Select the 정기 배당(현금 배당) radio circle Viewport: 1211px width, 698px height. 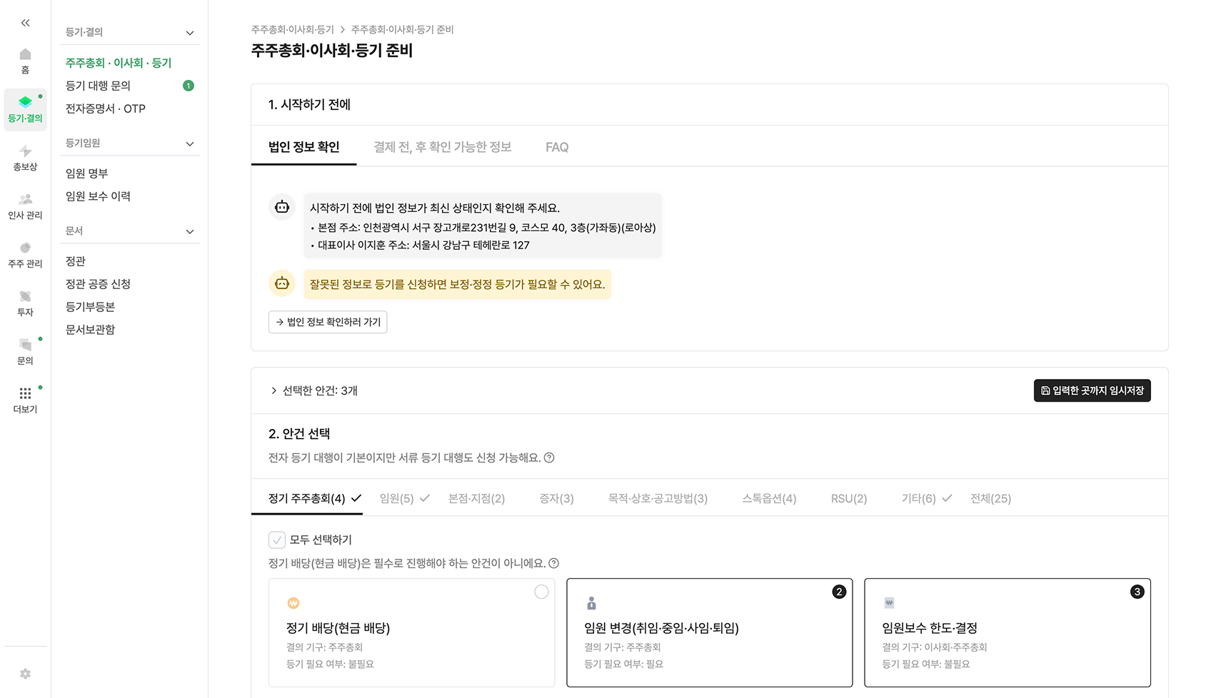pyautogui.click(x=541, y=592)
